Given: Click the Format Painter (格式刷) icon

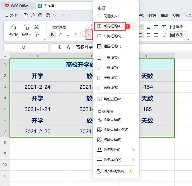Looking at the screenshot, I should [13, 27].
